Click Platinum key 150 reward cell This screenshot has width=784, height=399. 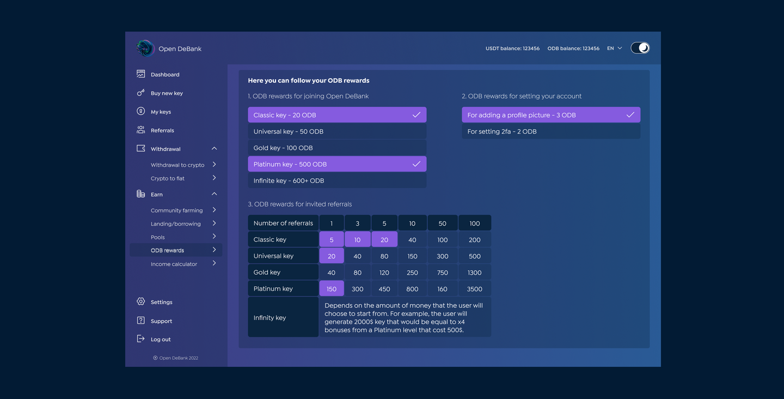click(331, 289)
